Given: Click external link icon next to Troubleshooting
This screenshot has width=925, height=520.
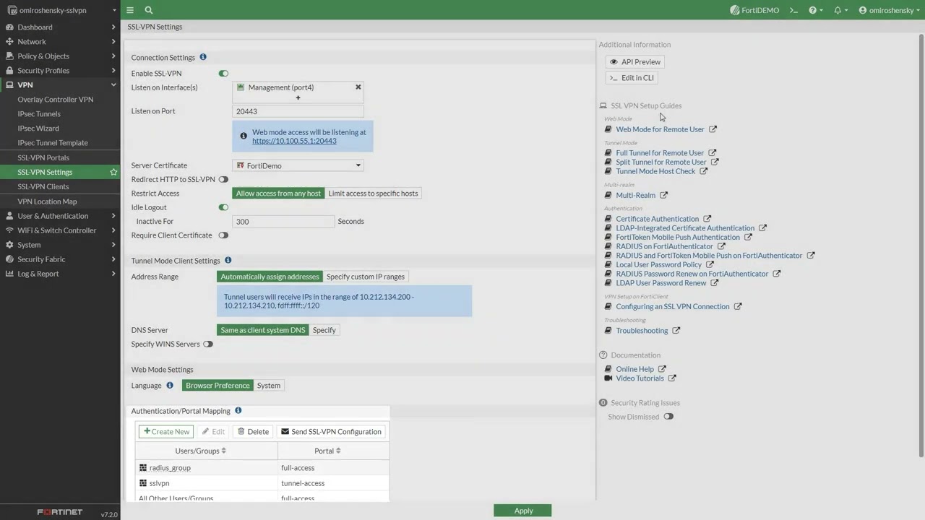Looking at the screenshot, I should click(676, 331).
